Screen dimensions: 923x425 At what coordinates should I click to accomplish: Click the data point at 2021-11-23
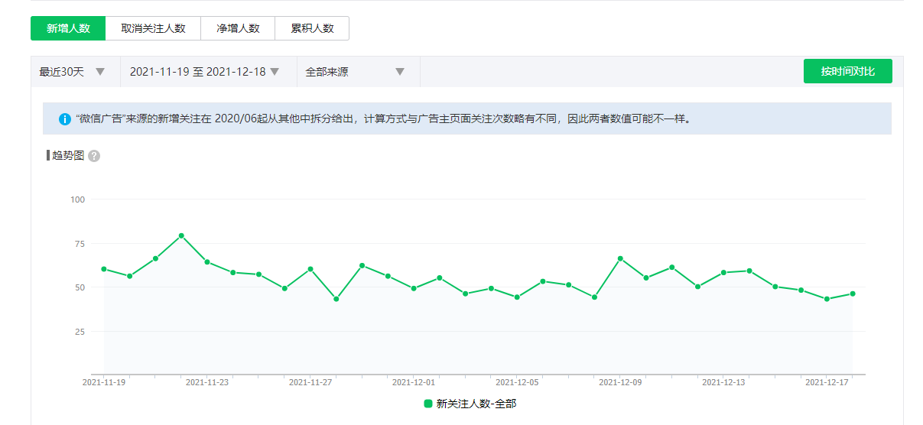click(207, 262)
